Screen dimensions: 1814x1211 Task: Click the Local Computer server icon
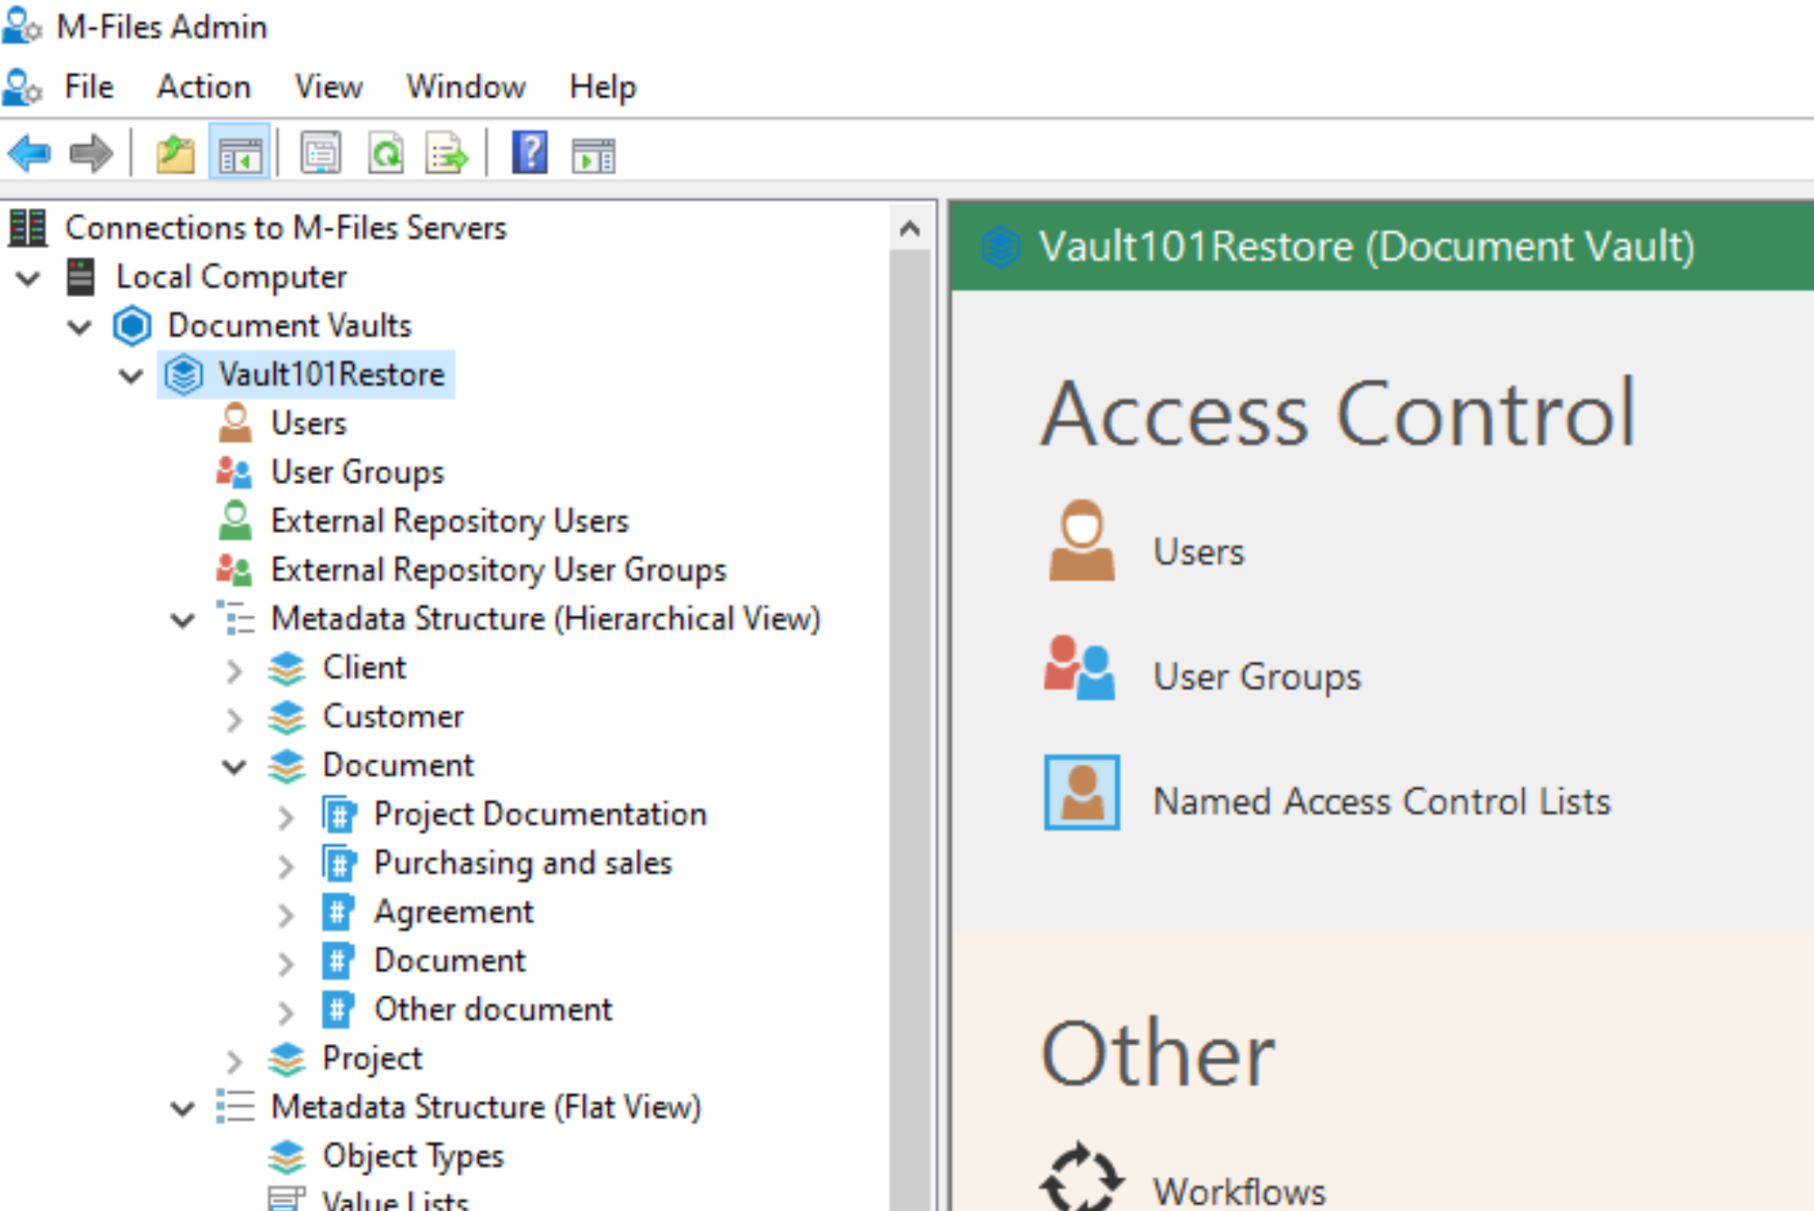coord(80,276)
